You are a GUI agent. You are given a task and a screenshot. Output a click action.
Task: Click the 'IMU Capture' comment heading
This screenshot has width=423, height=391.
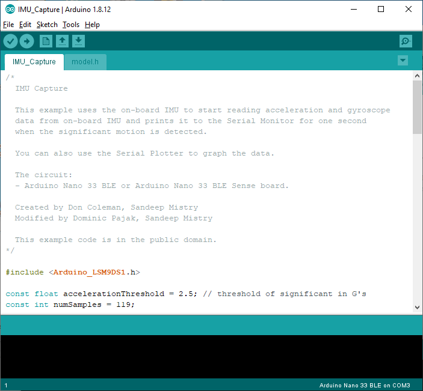tap(42, 88)
